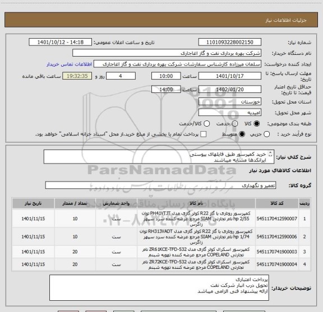
Task: Click the delivery city field امیدیه
Action: pos(230,113)
